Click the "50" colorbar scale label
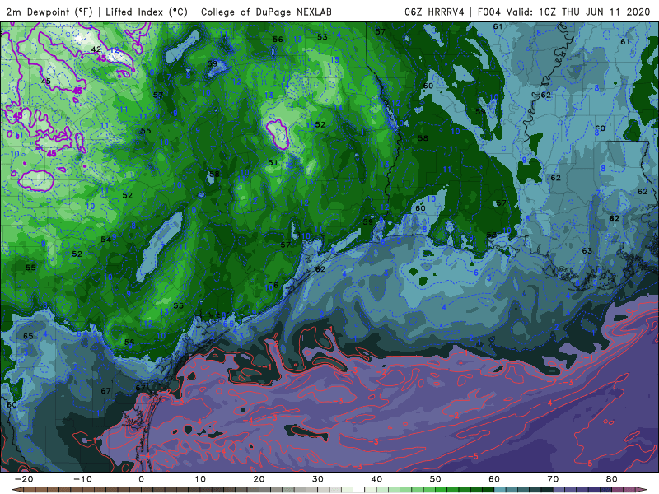659x494 pixels. 436,479
